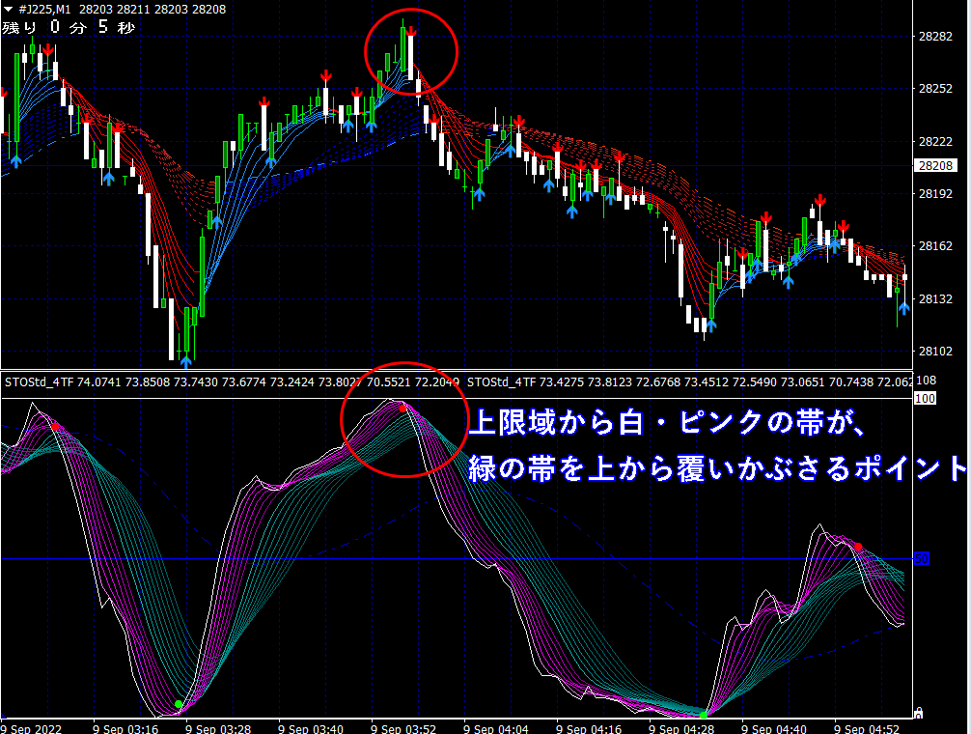Screen dimensions: 971x734
Task: Click time axis label 9 Sep 04:52
Action: coord(867,729)
